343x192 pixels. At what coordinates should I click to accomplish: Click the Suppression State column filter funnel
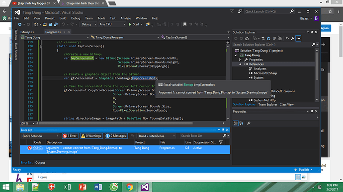[221, 142]
